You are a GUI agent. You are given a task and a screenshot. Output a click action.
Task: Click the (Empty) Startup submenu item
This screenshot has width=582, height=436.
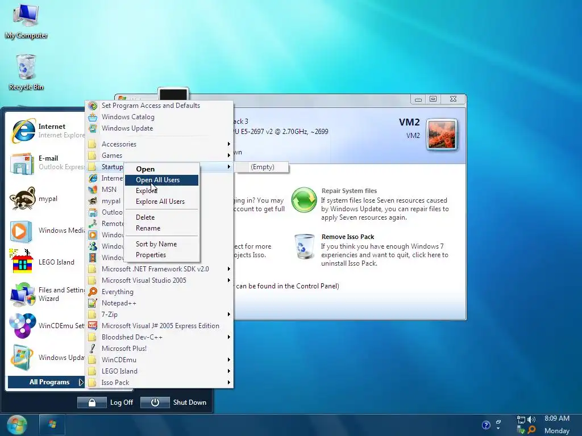(x=262, y=167)
